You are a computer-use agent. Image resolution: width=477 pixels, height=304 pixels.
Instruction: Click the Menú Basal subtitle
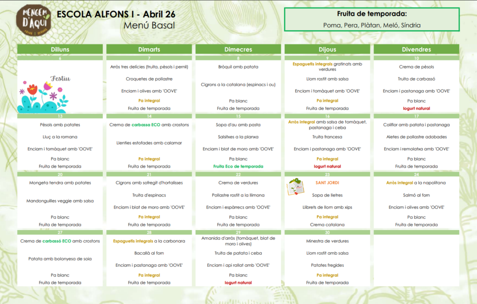[149, 26]
